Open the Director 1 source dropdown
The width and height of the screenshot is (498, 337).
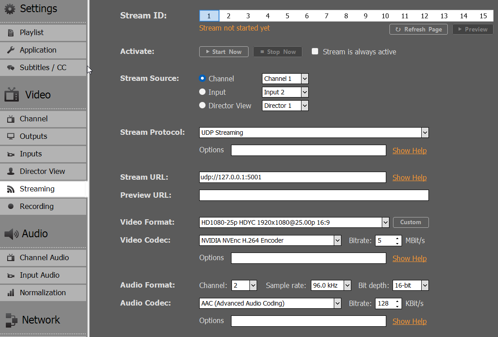tap(285, 106)
